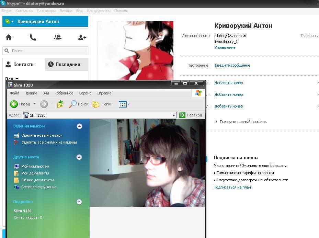Click the Skype logo in title bar
The width and height of the screenshot is (319, 238).
[x=3, y=3]
